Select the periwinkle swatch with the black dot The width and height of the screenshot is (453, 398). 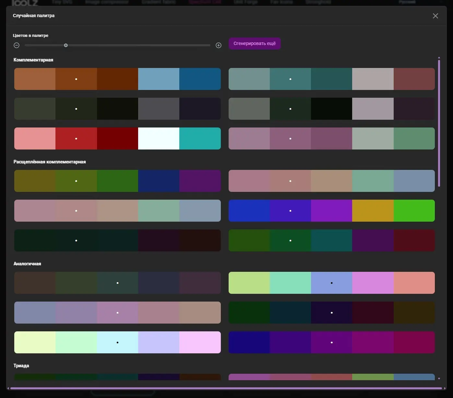click(331, 283)
